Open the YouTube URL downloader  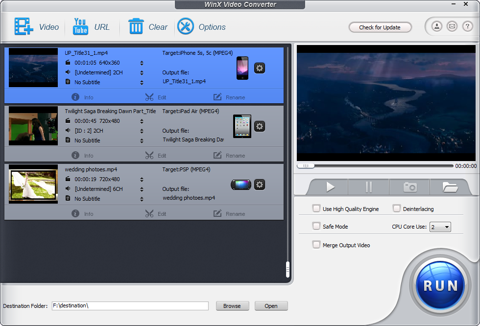coord(80,27)
